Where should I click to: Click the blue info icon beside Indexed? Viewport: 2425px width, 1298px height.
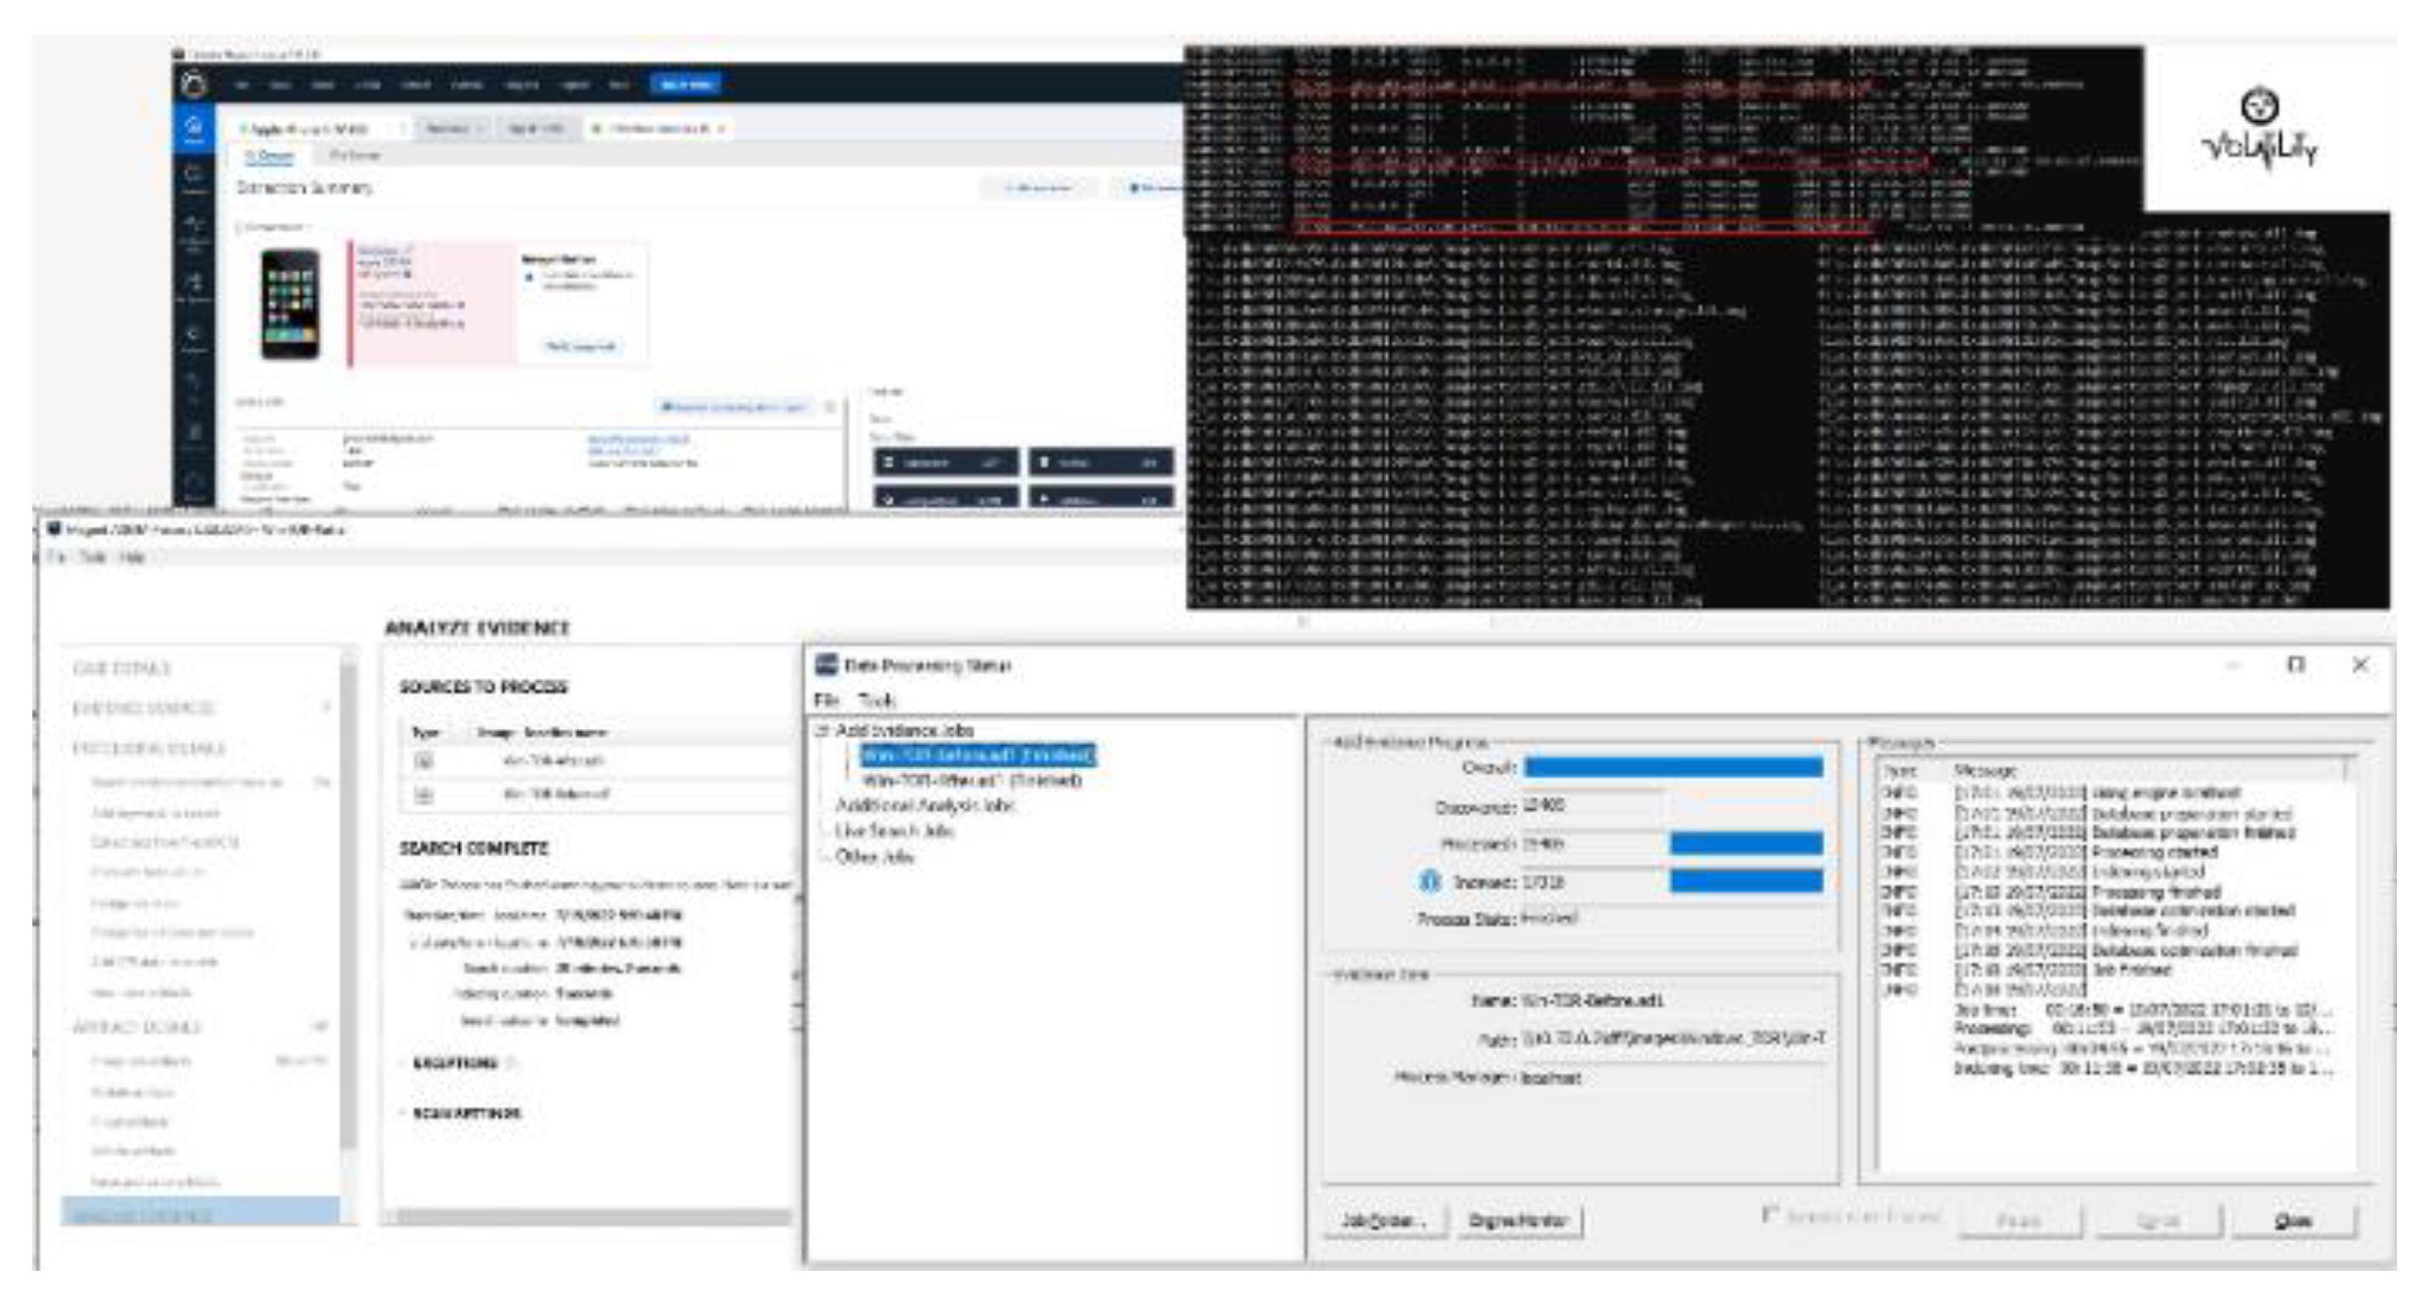(x=1429, y=881)
